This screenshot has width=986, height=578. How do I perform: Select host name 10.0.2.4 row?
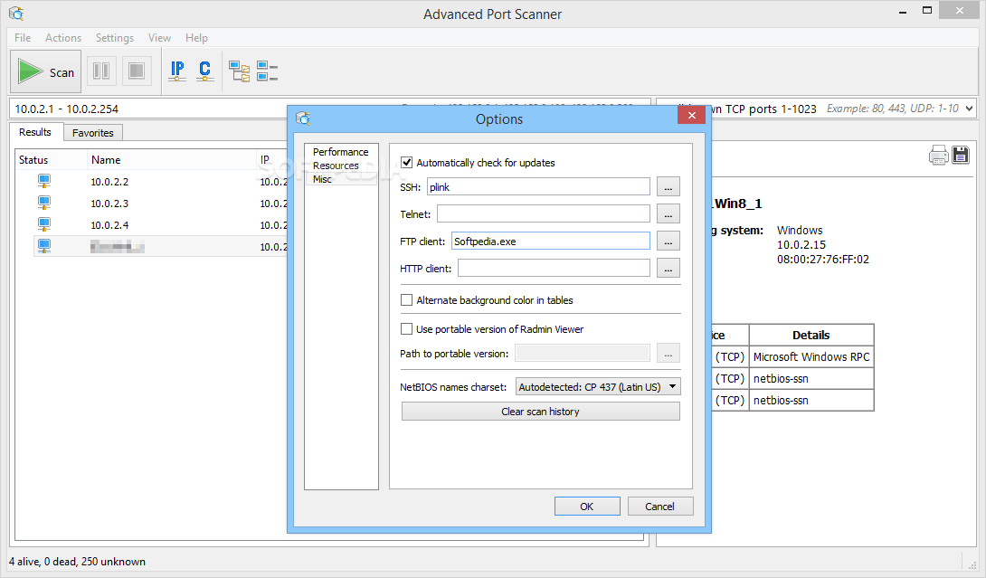109,224
